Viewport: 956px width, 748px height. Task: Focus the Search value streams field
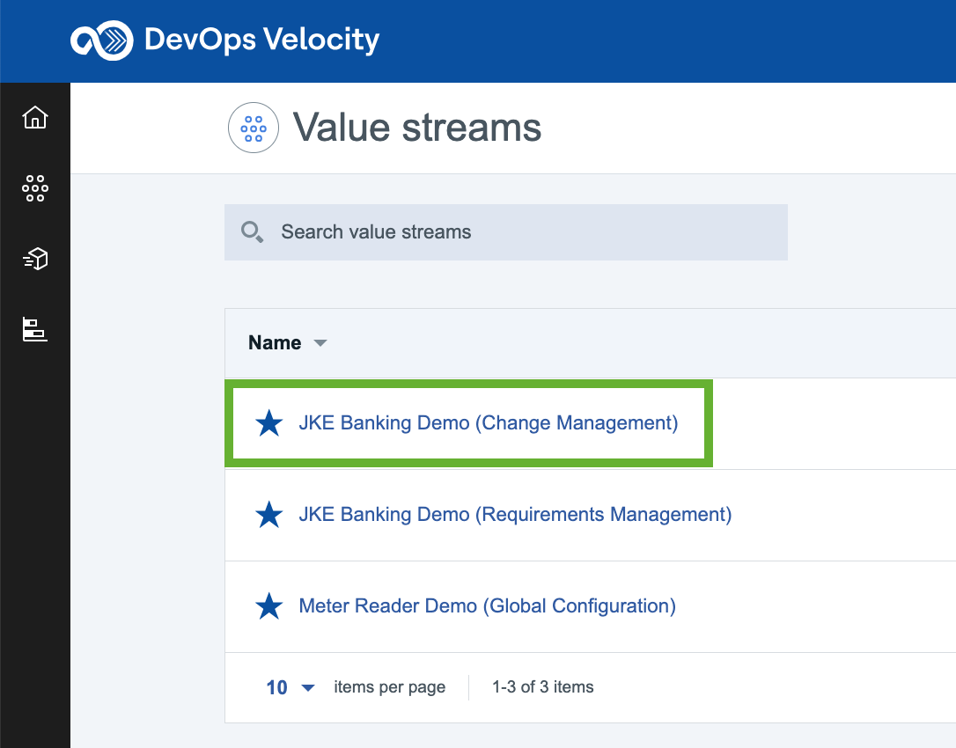coord(506,232)
